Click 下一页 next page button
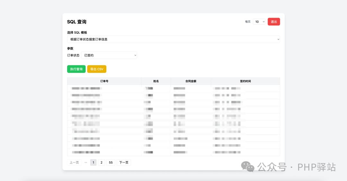Viewport: 347px width, 181px height. [124, 162]
